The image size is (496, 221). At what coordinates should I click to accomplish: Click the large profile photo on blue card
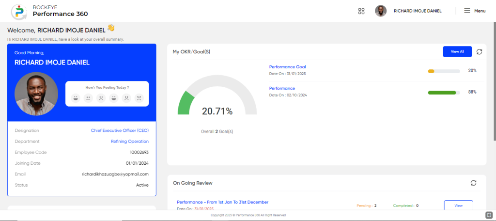(x=36, y=94)
